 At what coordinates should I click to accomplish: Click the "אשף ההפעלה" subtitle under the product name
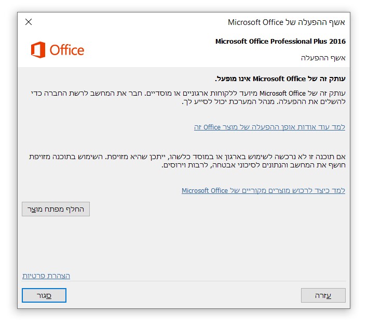pyautogui.click(x=323, y=58)
